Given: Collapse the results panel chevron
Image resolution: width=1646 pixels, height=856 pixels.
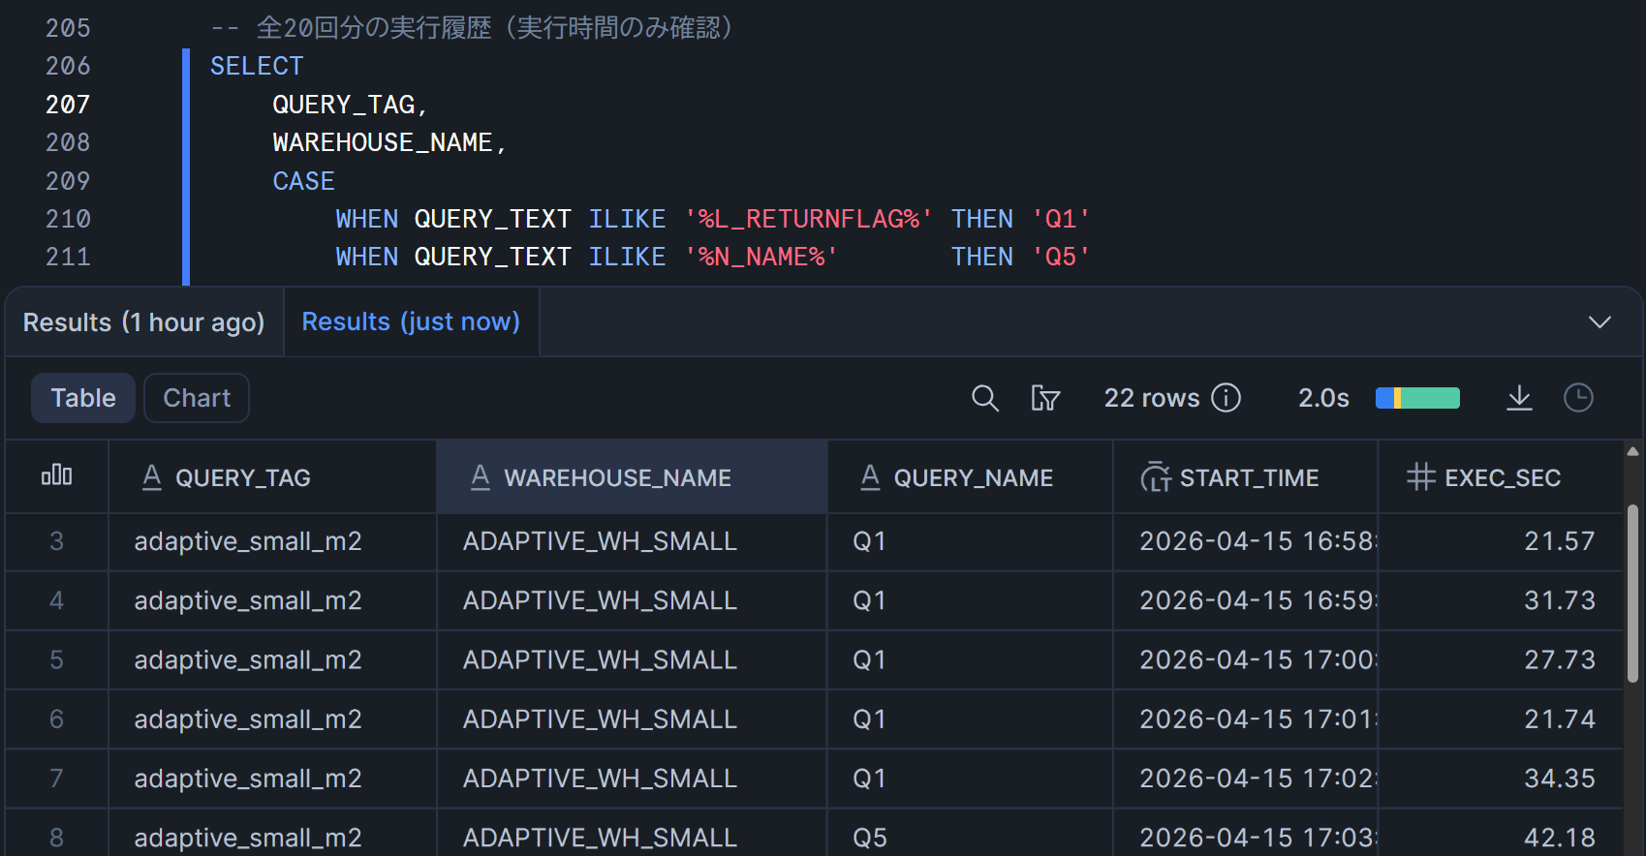Looking at the screenshot, I should tap(1599, 322).
